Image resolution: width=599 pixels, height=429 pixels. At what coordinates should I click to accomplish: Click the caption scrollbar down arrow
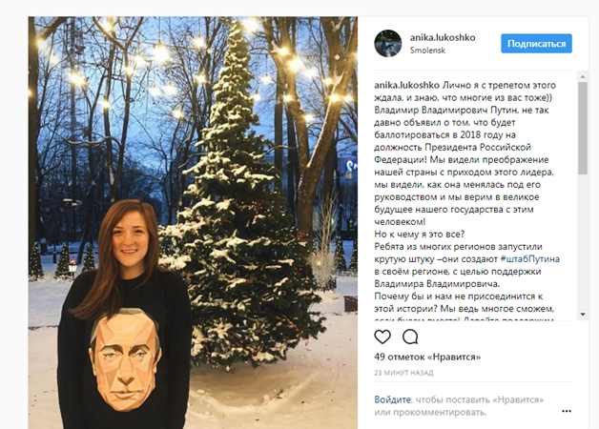click(x=583, y=315)
